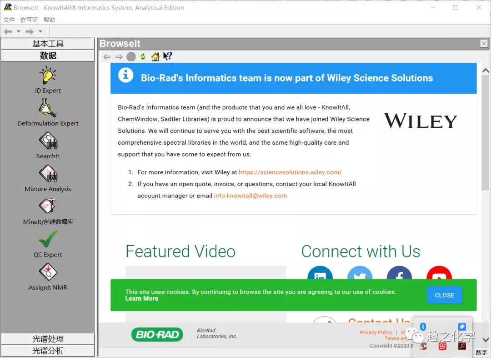Screen dimensions: 491x358
Task: Follow the Learn More cookie link
Action: pos(142,298)
